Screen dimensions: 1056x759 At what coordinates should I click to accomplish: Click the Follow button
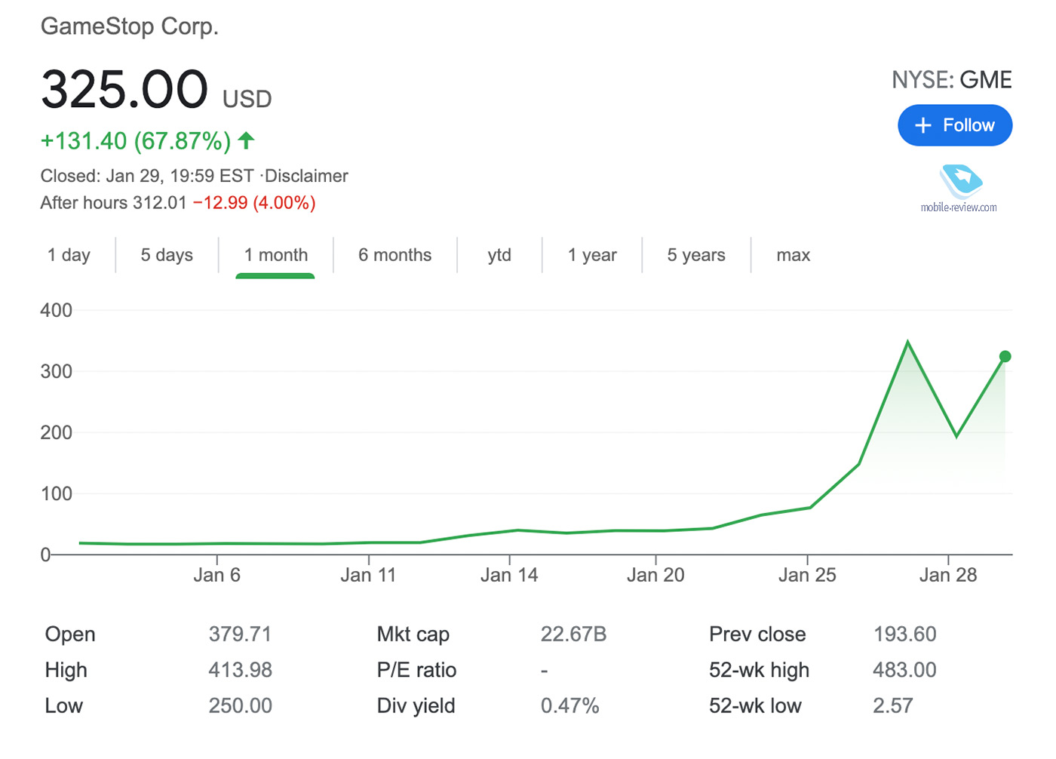[x=955, y=125]
